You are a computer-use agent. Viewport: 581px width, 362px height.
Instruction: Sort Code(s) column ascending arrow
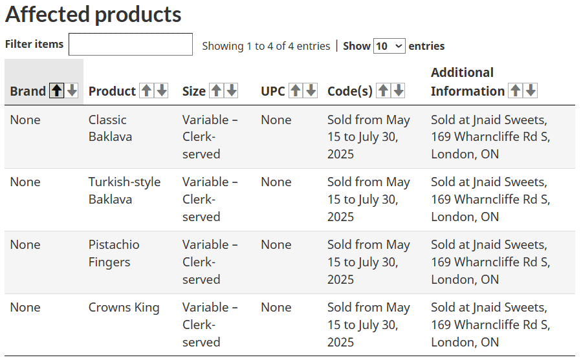click(383, 91)
